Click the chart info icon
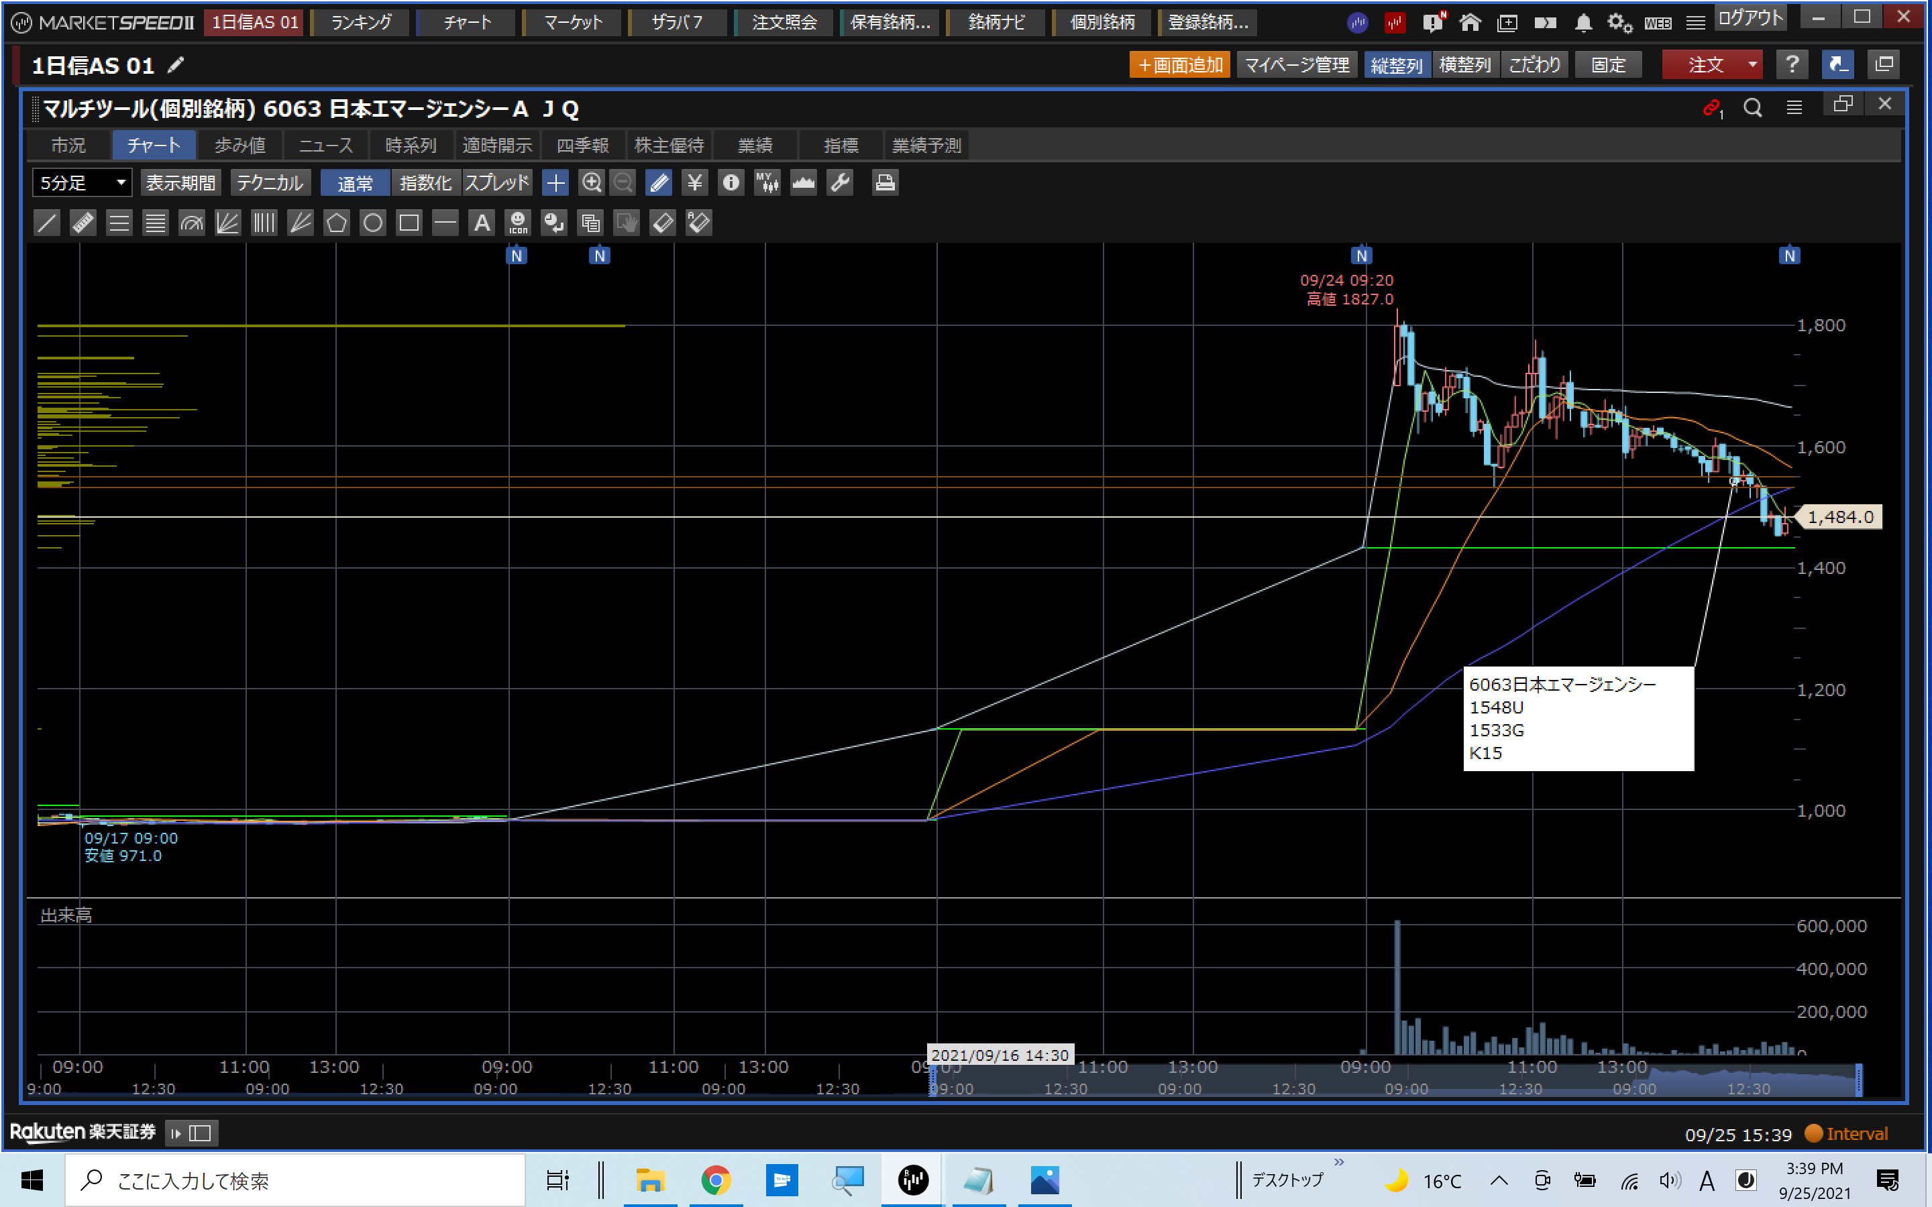 point(731,183)
